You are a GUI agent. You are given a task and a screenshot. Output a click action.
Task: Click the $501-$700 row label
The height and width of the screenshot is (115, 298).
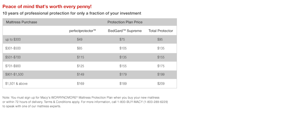(13, 57)
